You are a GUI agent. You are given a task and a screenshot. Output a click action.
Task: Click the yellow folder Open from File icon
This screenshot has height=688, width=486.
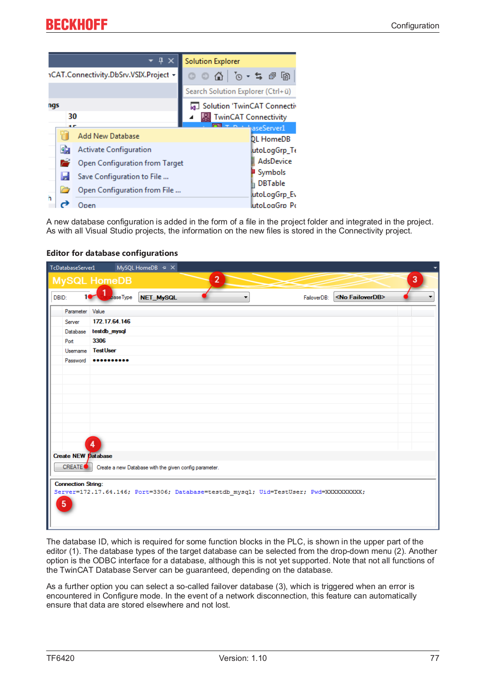[x=65, y=190]
